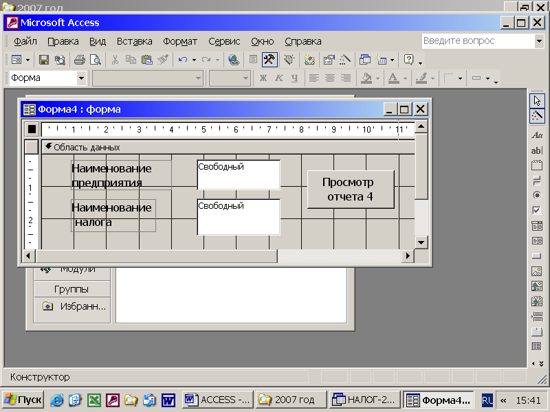
Task: Click the Database Window icon
Action: coord(365,60)
